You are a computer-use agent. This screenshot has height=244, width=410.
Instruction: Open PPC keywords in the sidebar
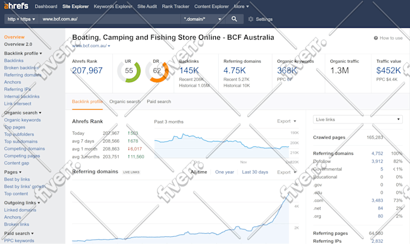coord(19,240)
